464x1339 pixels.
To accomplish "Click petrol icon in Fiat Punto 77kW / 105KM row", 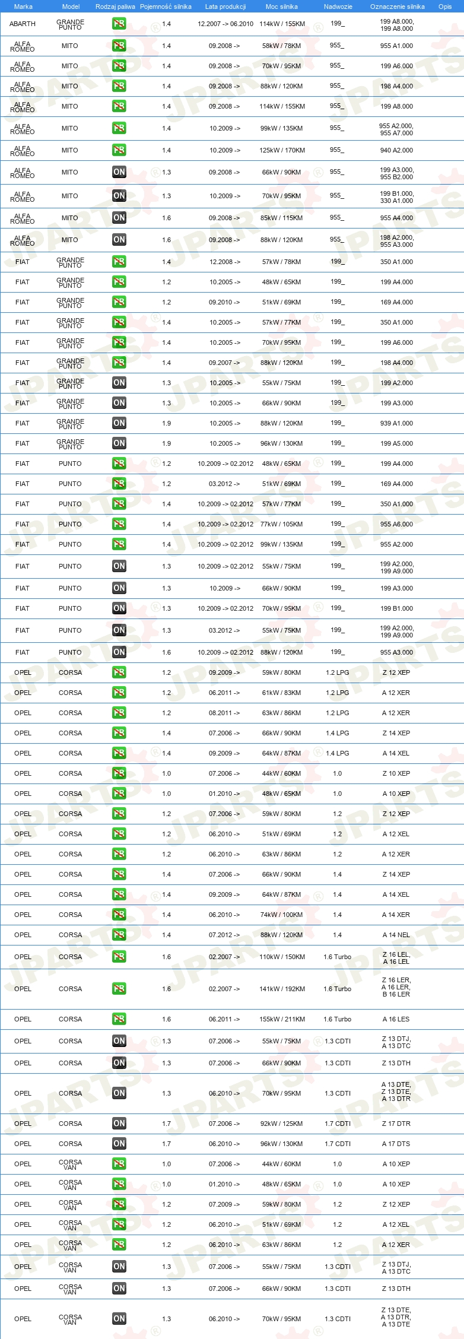I will click(119, 524).
